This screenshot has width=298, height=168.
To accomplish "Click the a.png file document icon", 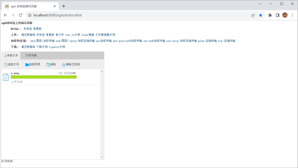I will coord(6,77).
